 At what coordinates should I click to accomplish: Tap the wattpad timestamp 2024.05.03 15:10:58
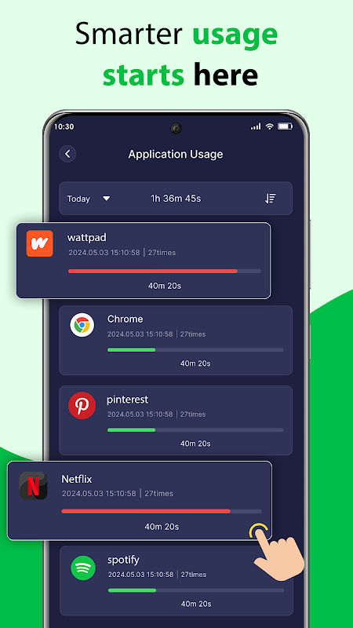coord(104,253)
